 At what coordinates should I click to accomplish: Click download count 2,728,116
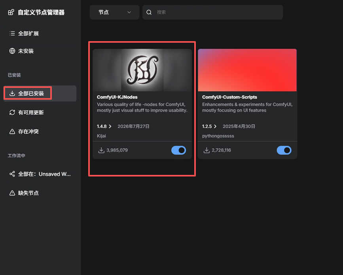click(221, 150)
